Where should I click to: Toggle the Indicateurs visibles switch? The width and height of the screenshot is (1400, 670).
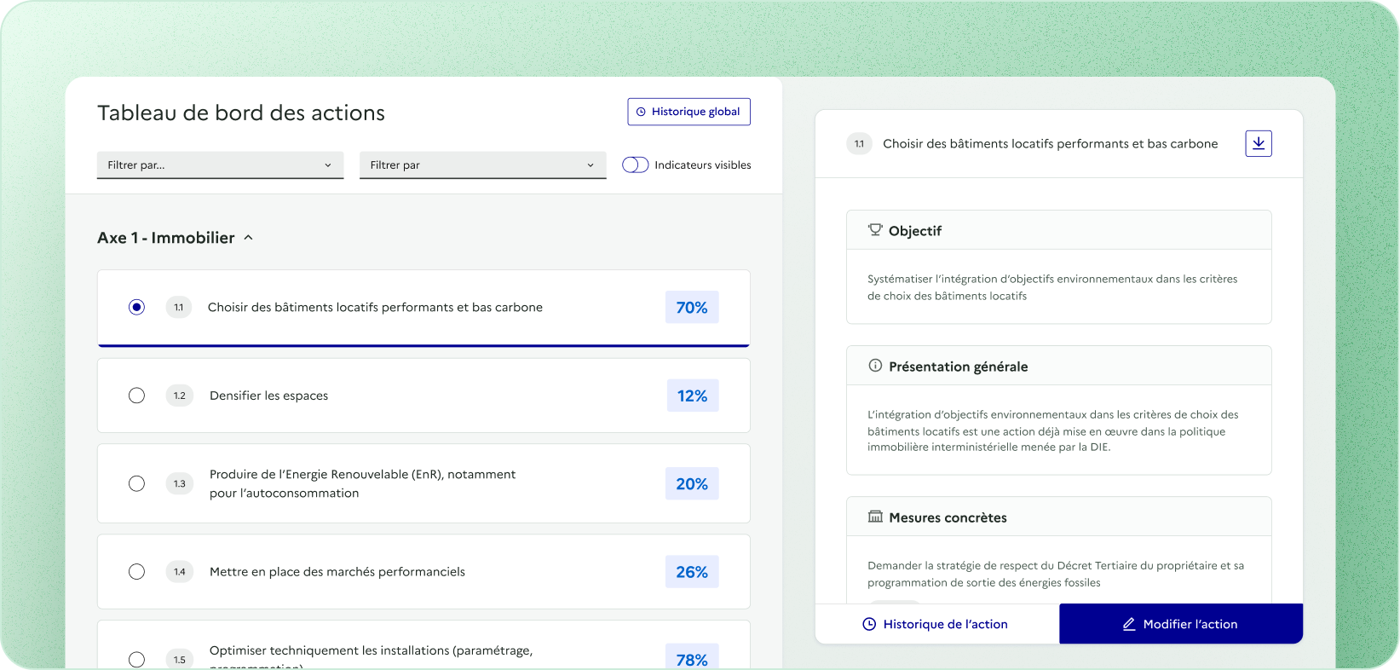tap(635, 165)
